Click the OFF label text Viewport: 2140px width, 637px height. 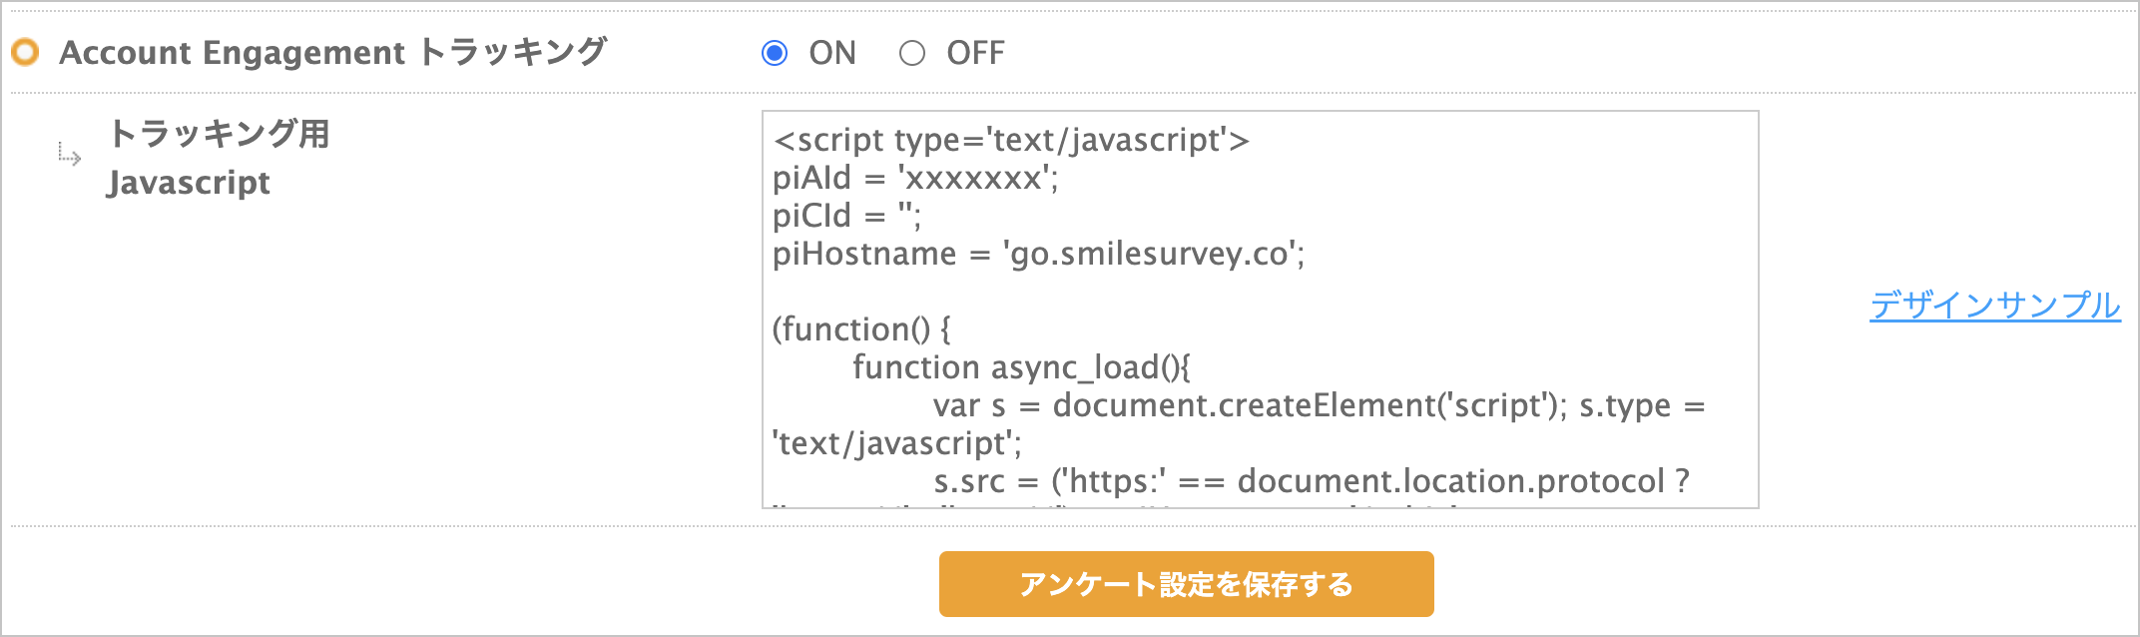click(x=975, y=53)
